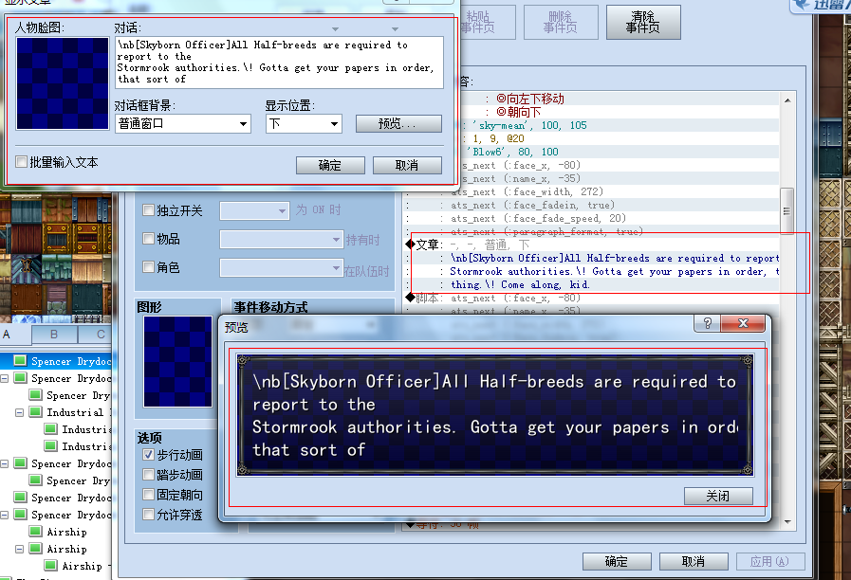Click the face graphic box under 人物脸图
This screenshot has width=851, height=580.
coord(63,83)
